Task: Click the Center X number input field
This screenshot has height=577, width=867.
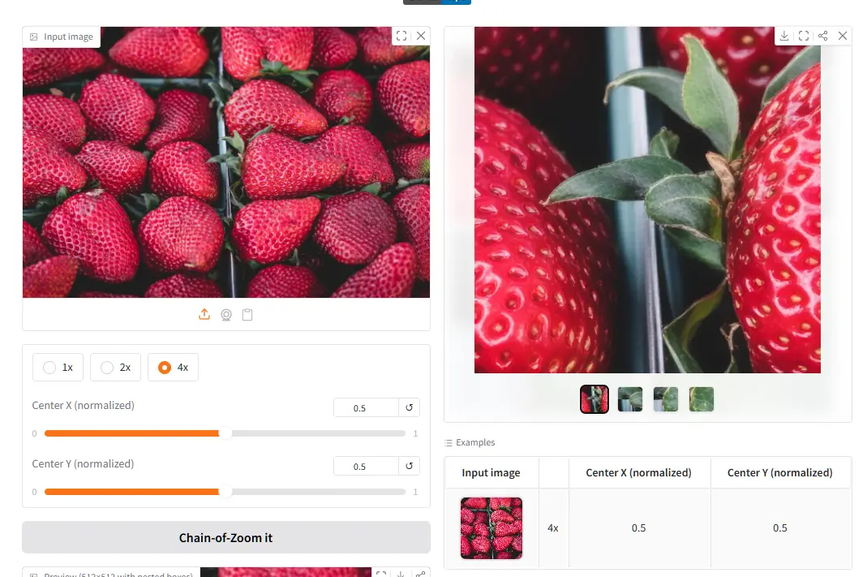Action: [x=366, y=407]
